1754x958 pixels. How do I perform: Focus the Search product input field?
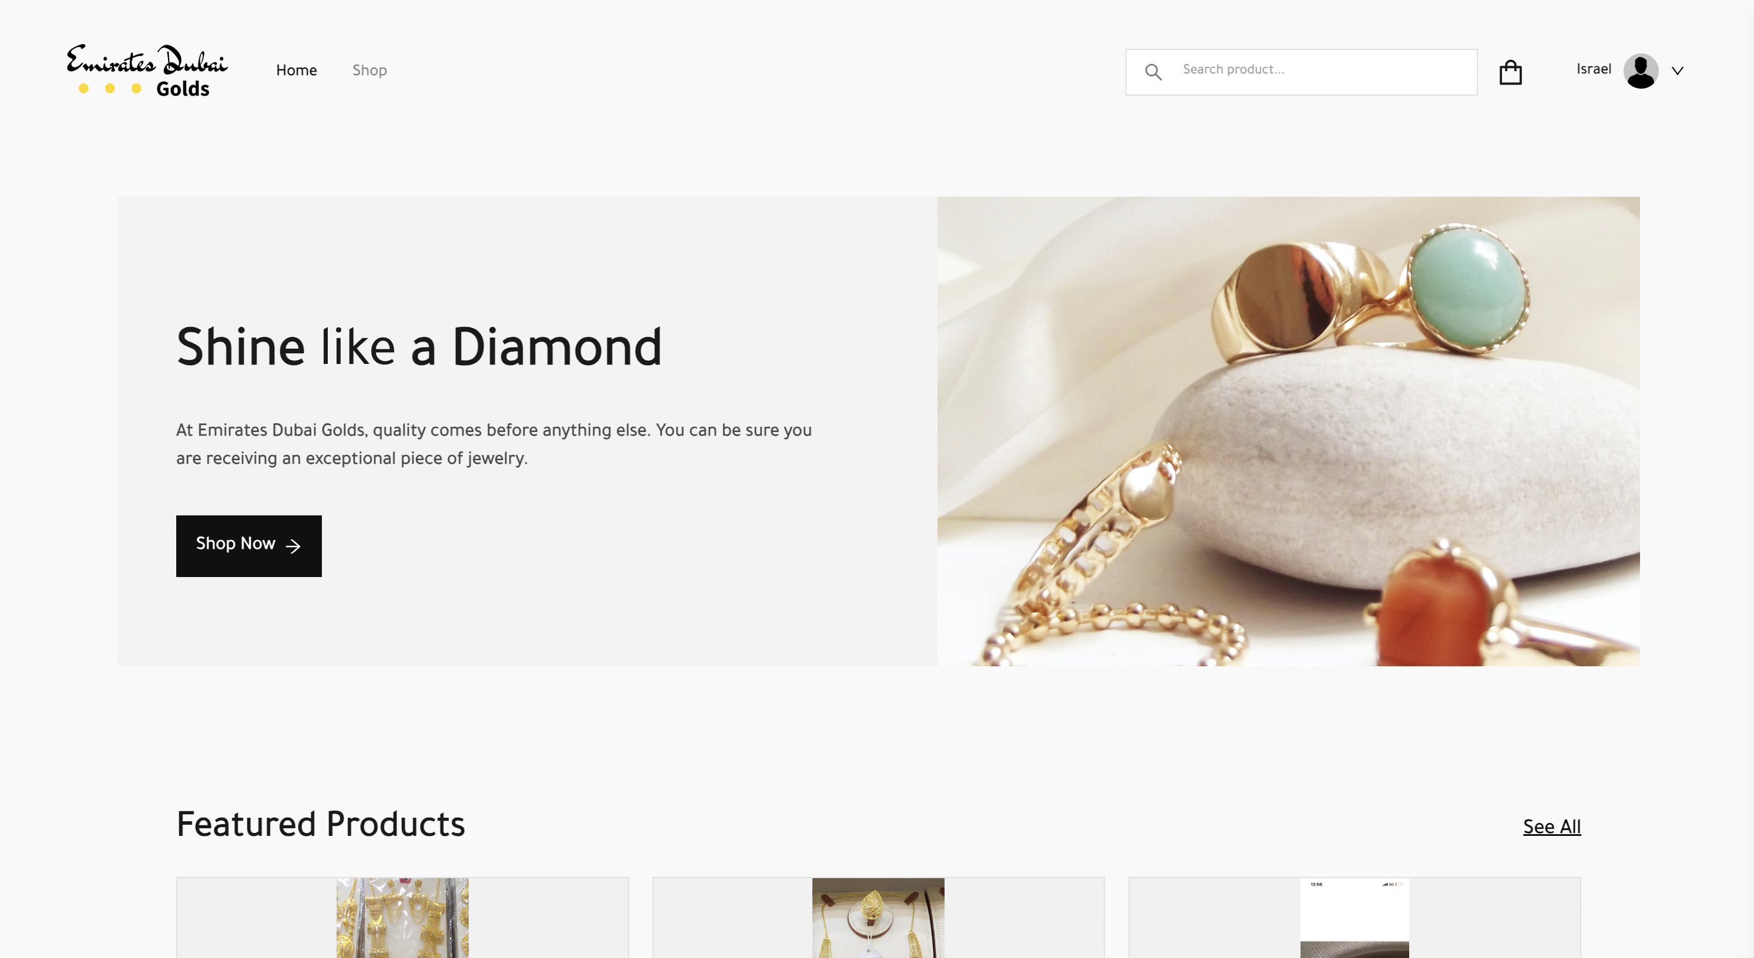click(1301, 72)
